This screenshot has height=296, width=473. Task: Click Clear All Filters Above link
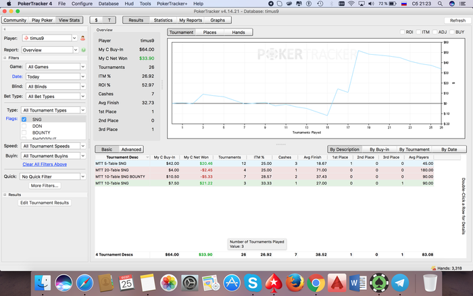[45, 164]
